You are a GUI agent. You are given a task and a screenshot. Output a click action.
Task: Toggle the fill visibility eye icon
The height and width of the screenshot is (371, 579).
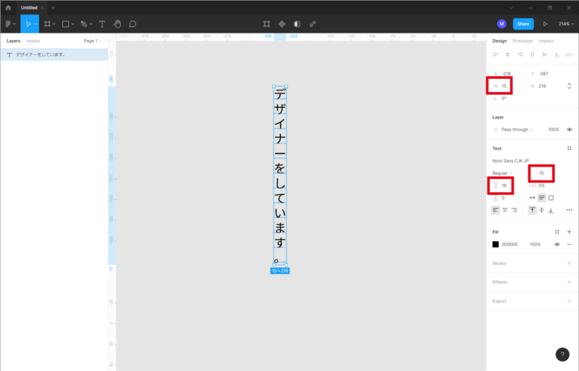[557, 244]
